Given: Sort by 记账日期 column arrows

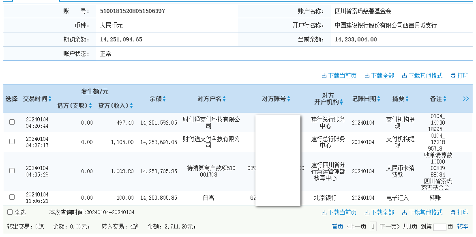Looking at the screenshot, I should [379, 99].
